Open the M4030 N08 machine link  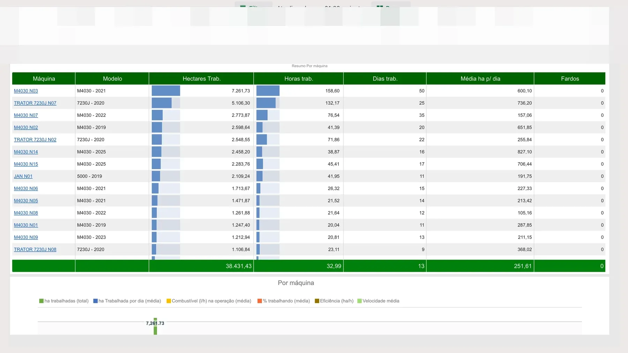point(26,213)
